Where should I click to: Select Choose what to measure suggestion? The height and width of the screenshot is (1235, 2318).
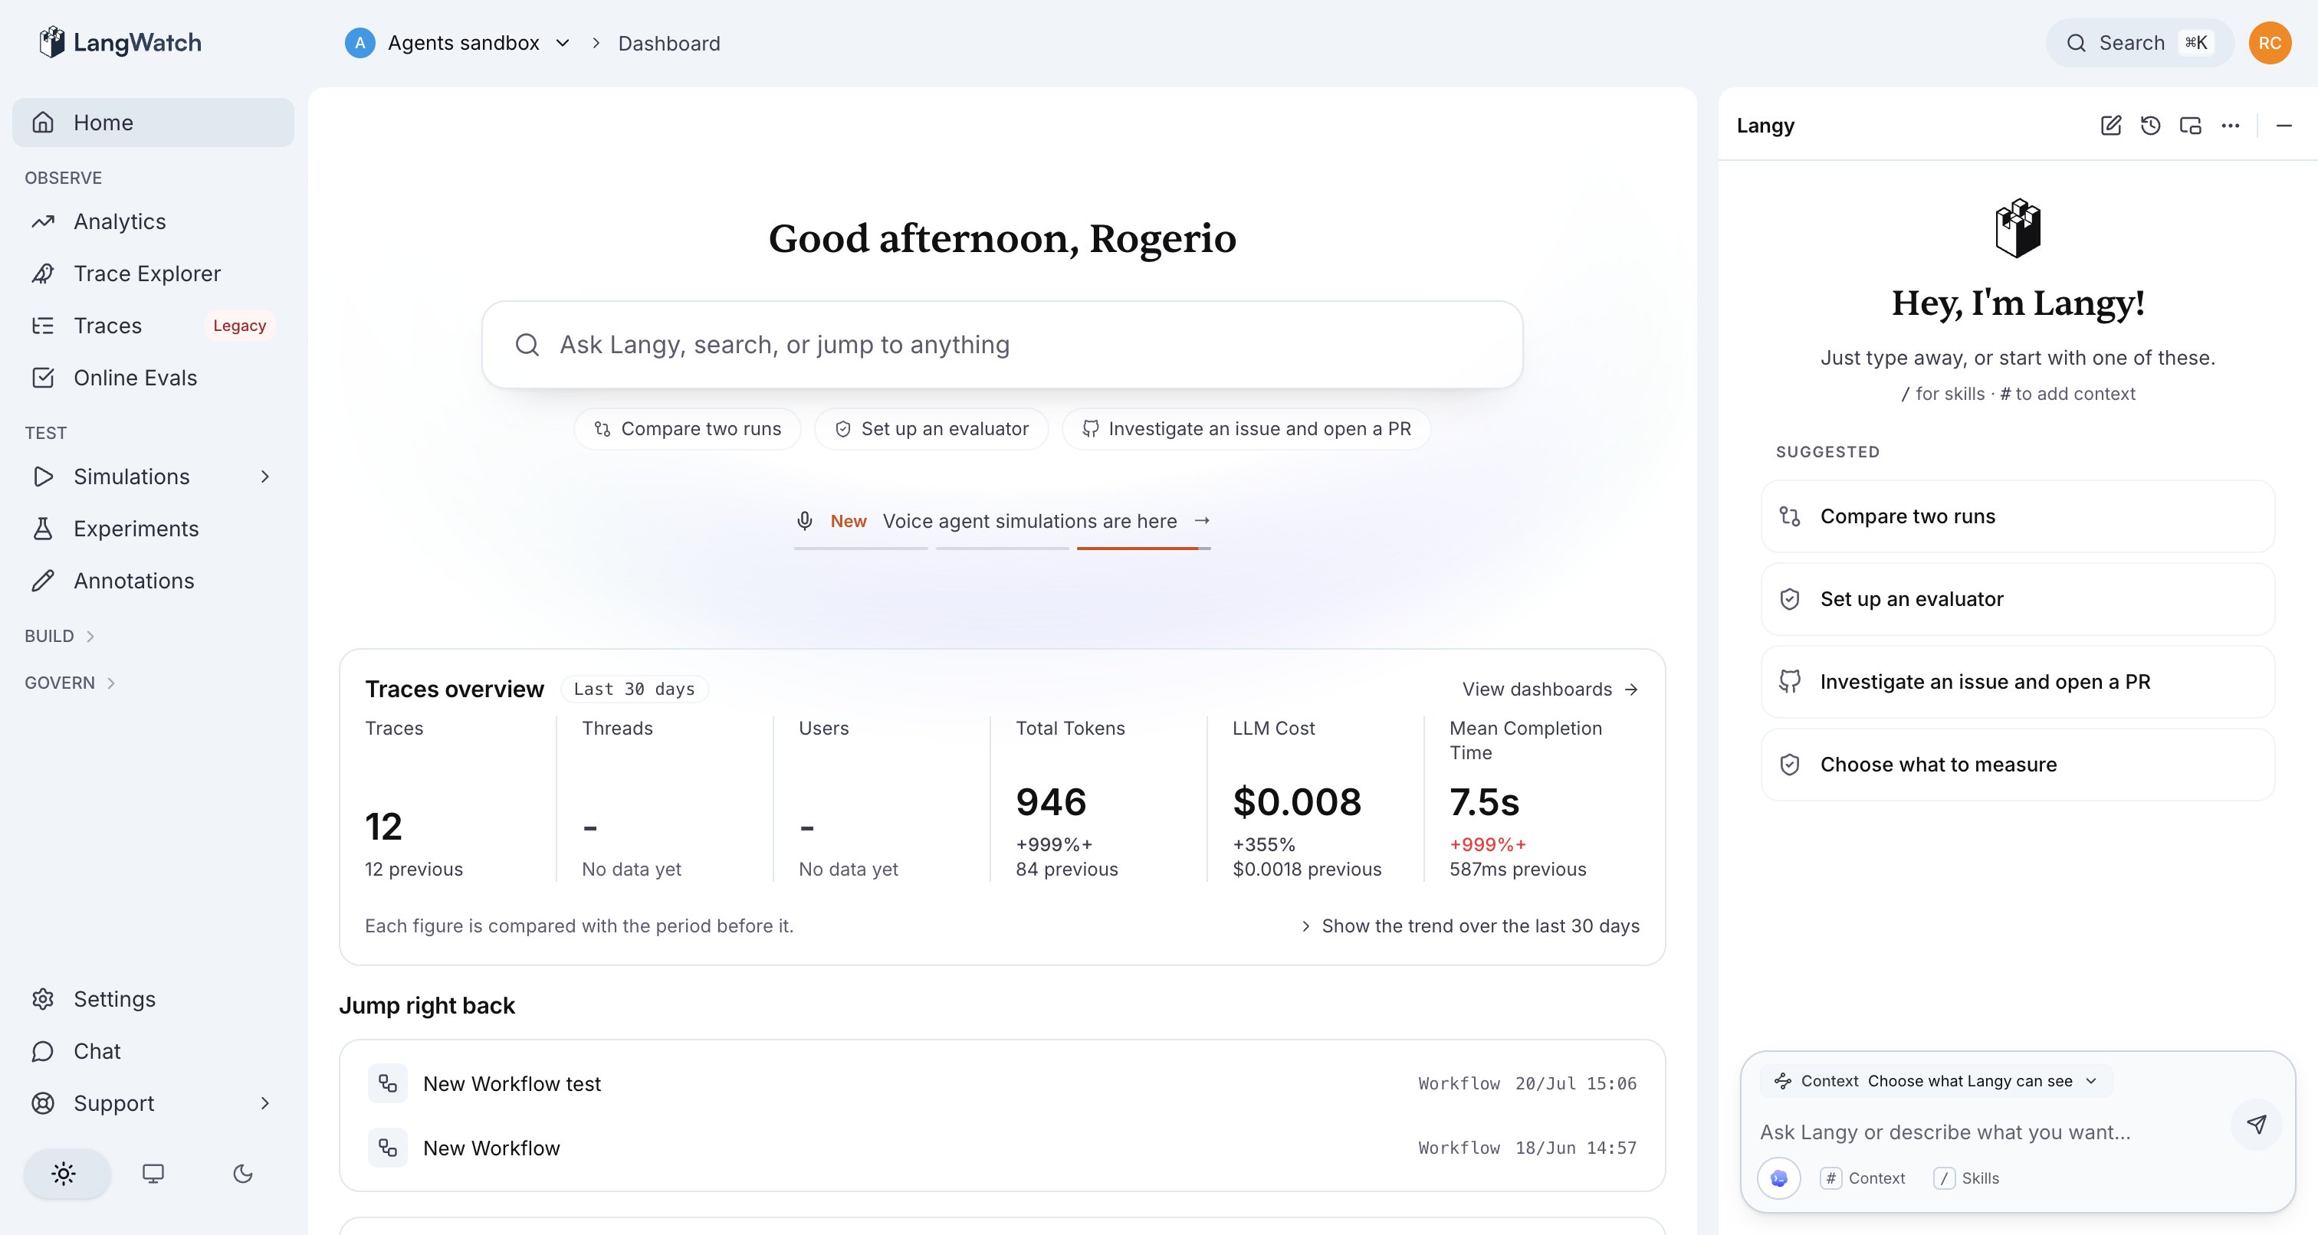pyautogui.click(x=2018, y=765)
